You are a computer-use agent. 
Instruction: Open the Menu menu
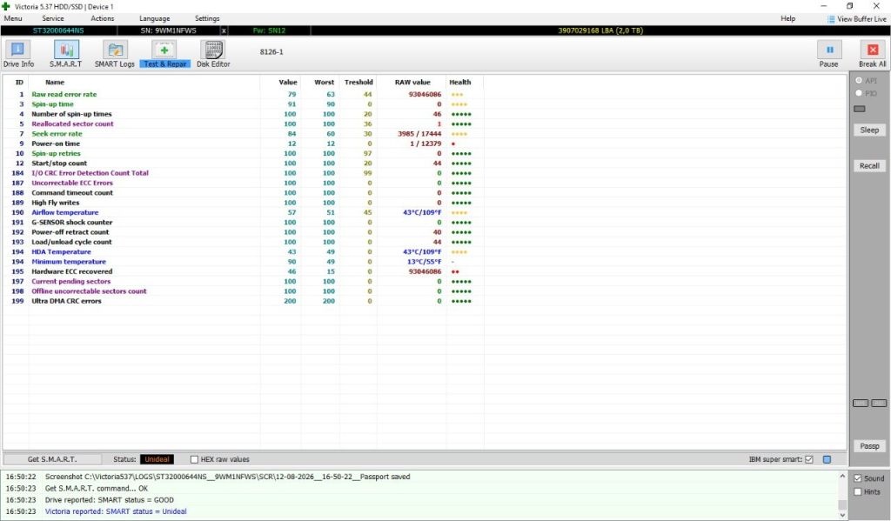click(13, 19)
